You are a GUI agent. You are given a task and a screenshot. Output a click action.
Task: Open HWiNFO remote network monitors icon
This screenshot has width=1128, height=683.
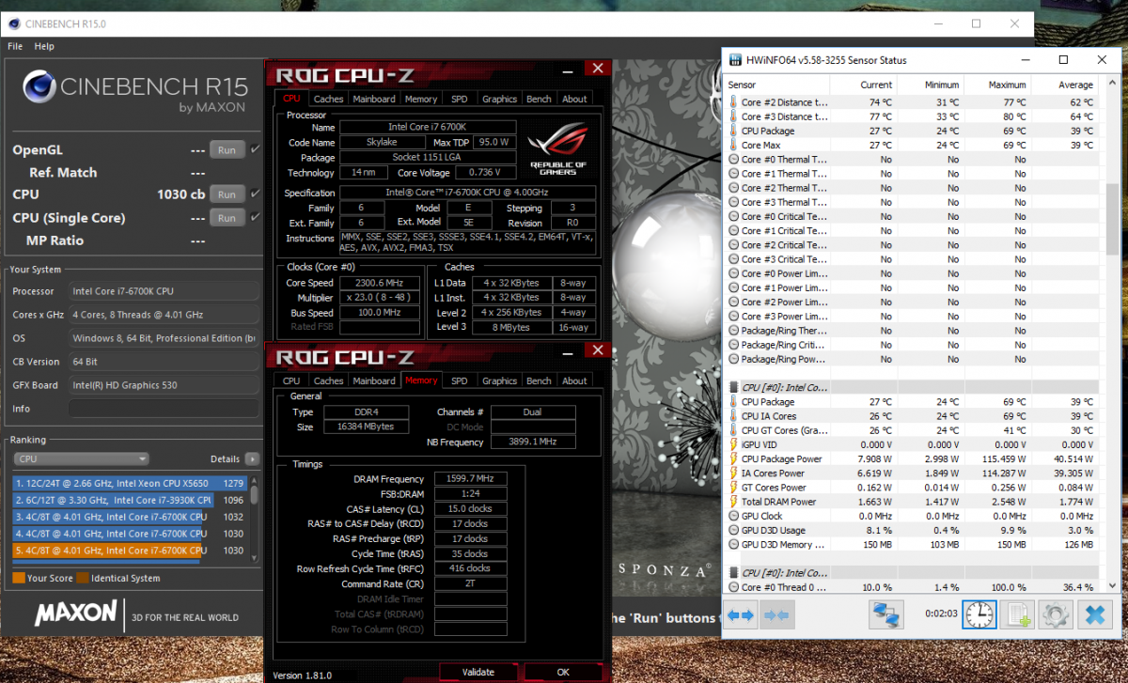(x=885, y=615)
